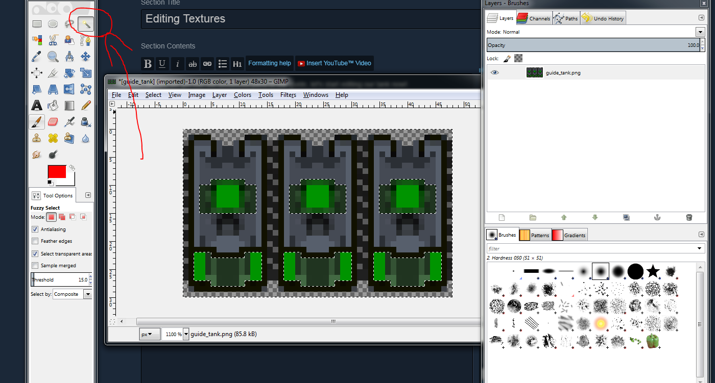Select the Shear tool

[37, 89]
